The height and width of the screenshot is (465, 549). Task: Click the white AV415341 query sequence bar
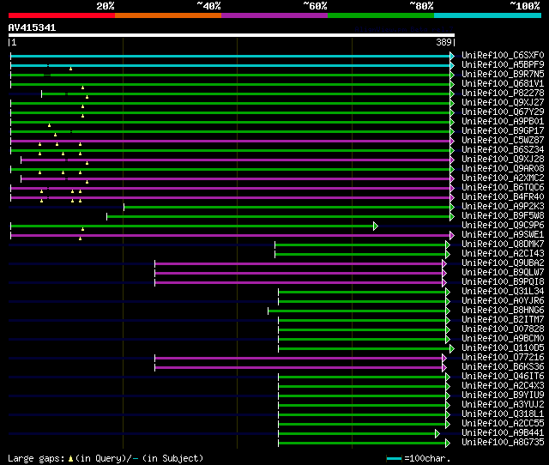click(232, 35)
